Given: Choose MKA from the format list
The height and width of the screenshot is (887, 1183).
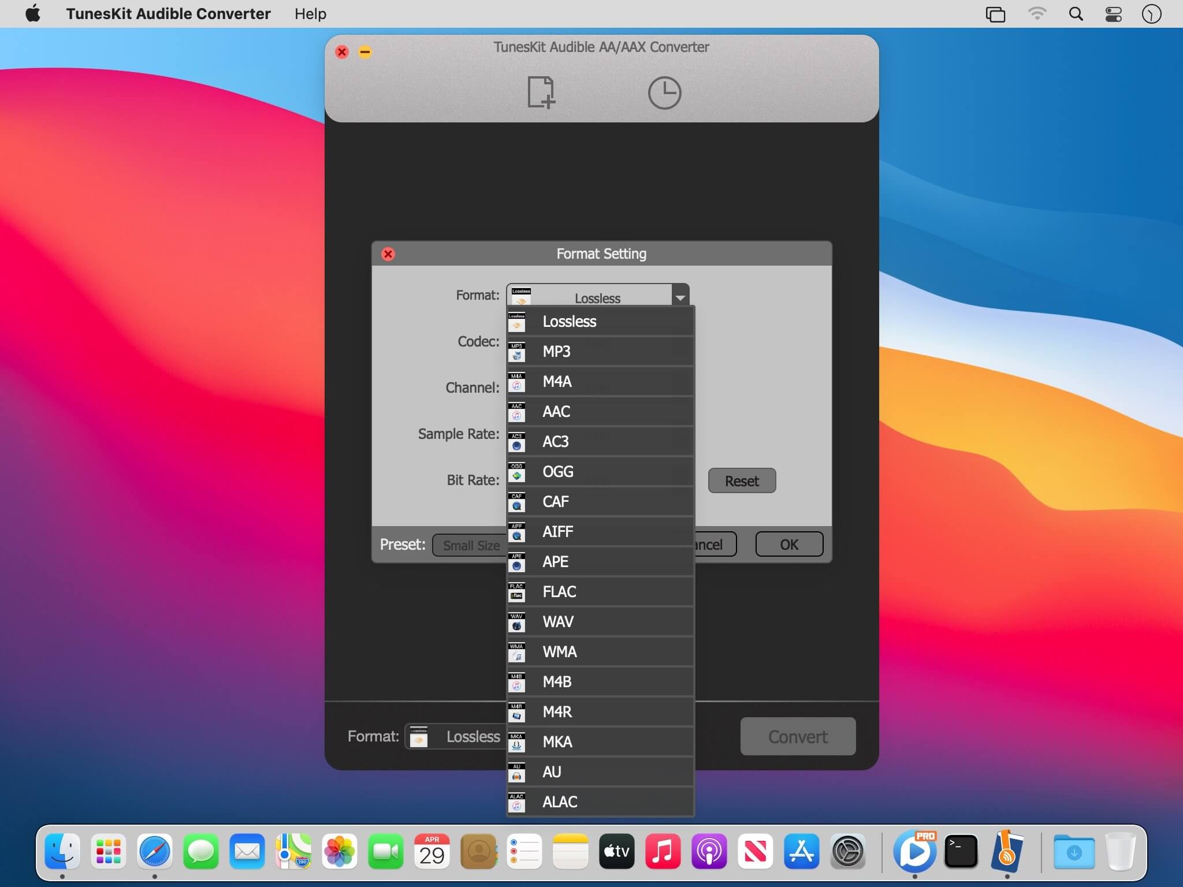Looking at the screenshot, I should coord(600,741).
